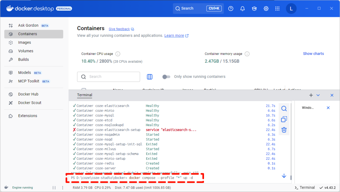Click the Give feedback link

click(x=119, y=29)
